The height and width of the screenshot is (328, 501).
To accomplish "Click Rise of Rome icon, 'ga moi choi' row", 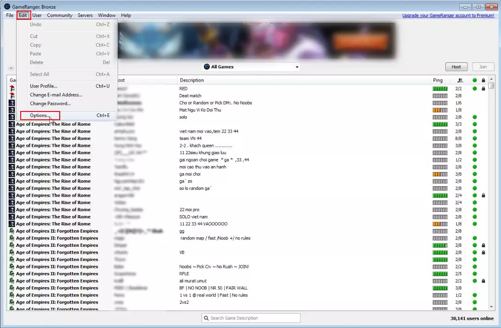I will click(12, 174).
